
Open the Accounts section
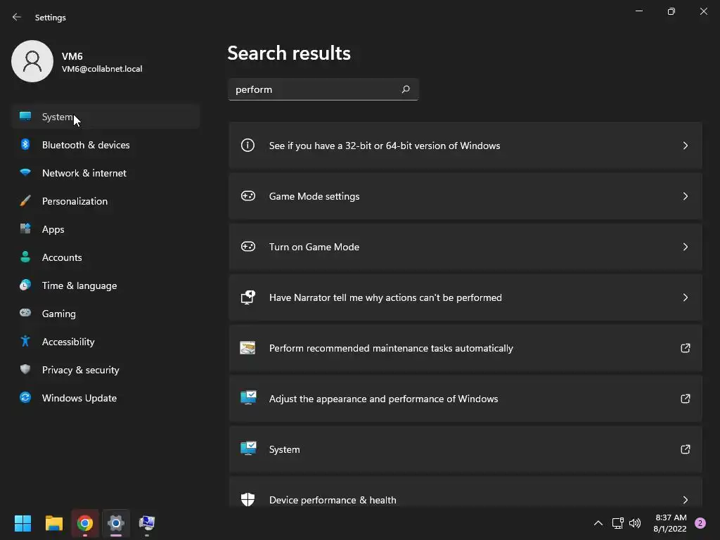[62, 257]
